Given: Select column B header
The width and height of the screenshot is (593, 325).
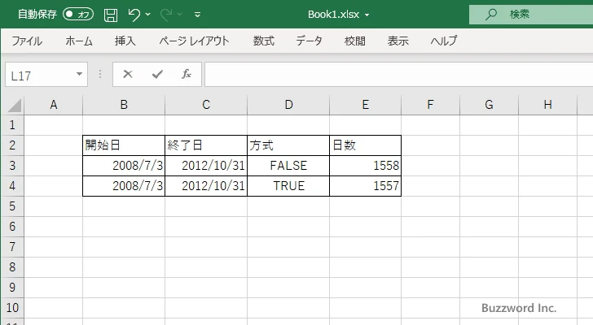Looking at the screenshot, I should [x=124, y=105].
